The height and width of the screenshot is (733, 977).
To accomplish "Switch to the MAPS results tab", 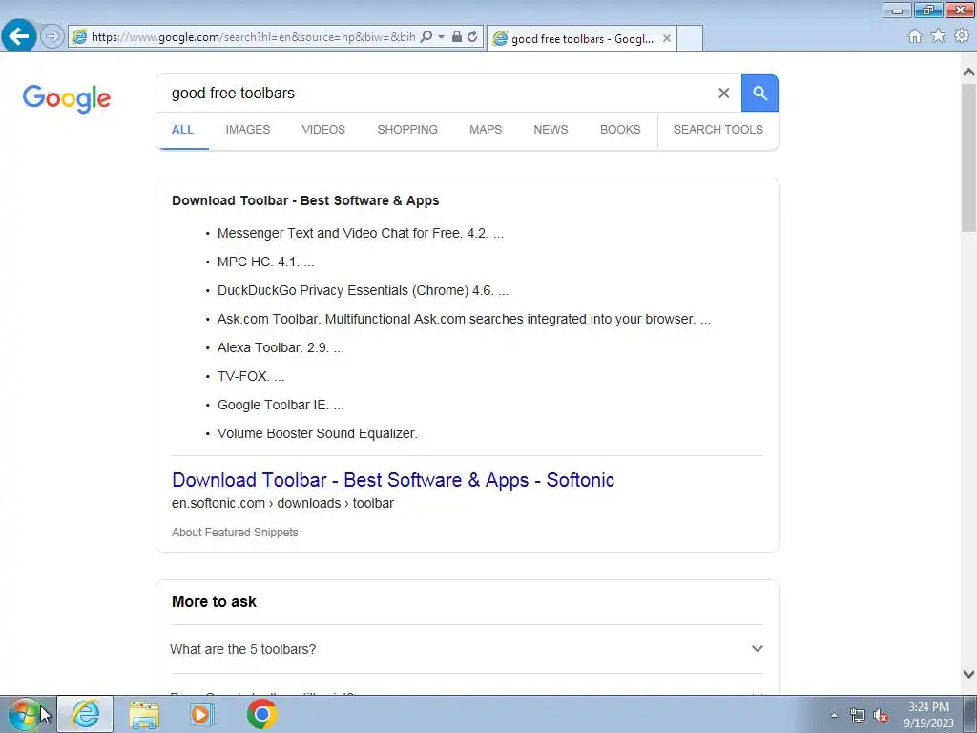I will pos(486,130).
